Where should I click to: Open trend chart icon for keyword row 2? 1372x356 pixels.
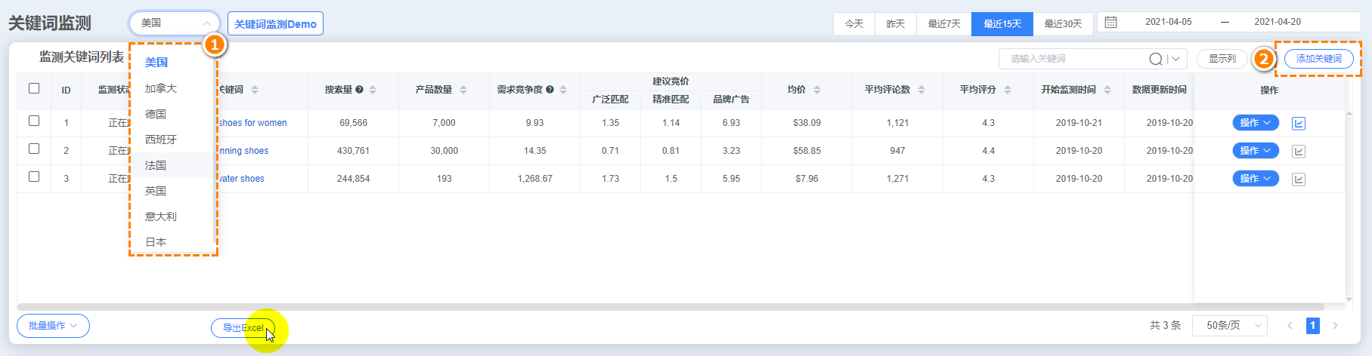point(1299,151)
